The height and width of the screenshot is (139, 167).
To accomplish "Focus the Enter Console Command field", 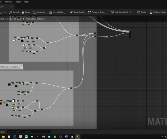I will (x=29, y=132).
